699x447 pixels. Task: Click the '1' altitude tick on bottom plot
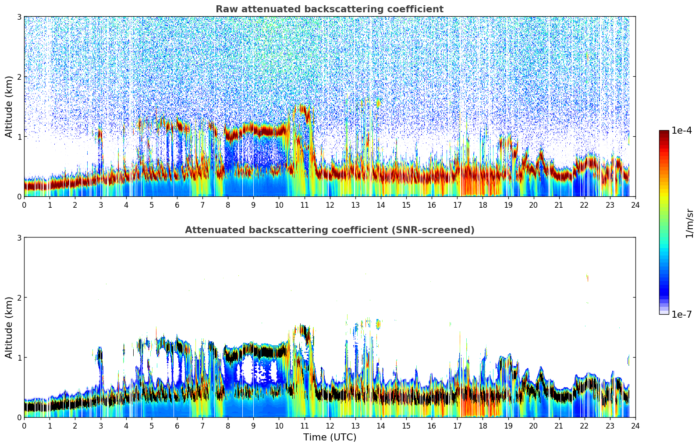pyautogui.click(x=19, y=358)
